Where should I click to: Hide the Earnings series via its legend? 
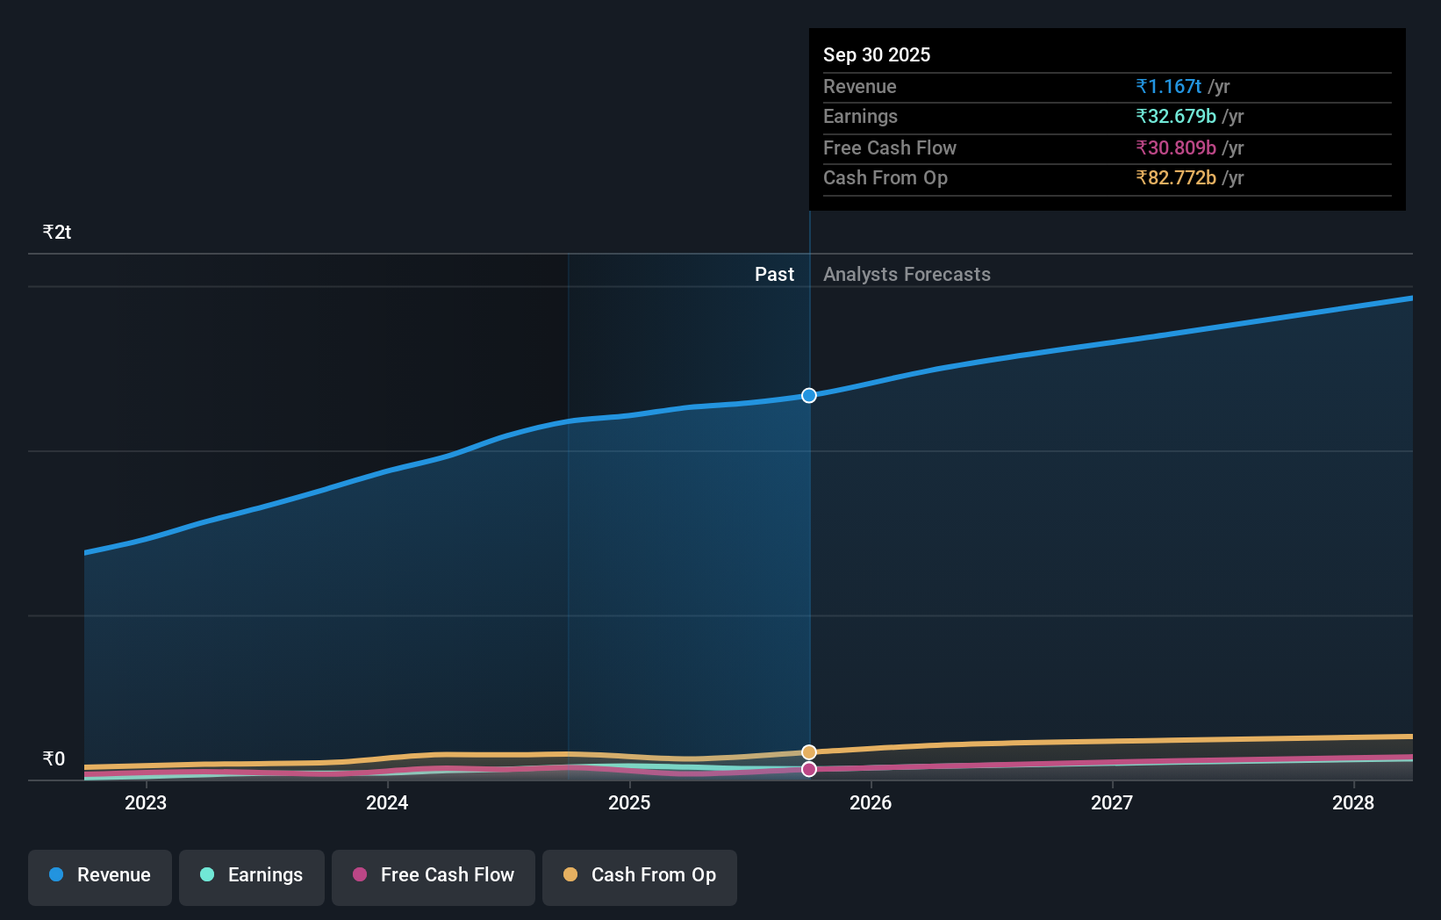[251, 875]
